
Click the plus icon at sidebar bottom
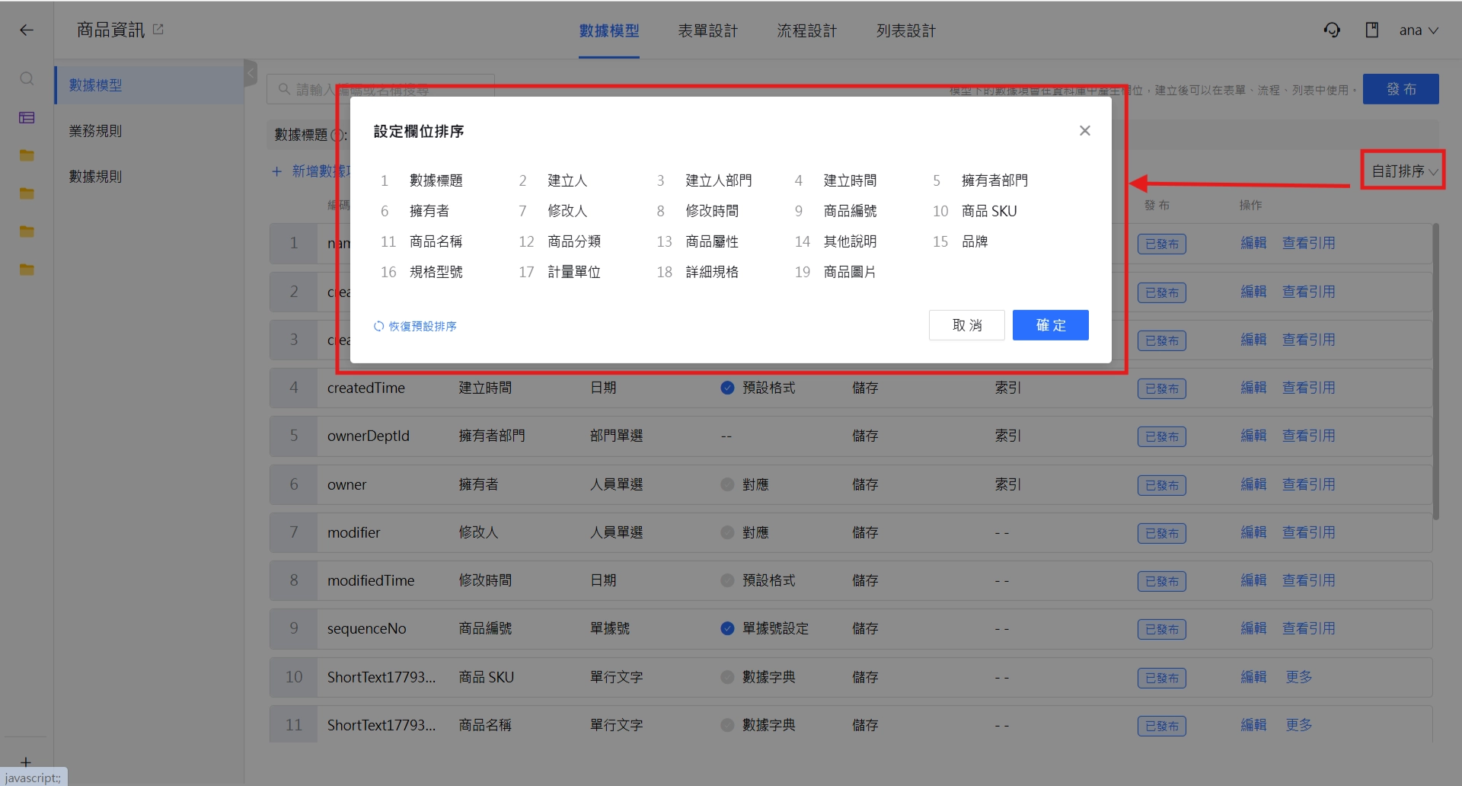tap(26, 762)
